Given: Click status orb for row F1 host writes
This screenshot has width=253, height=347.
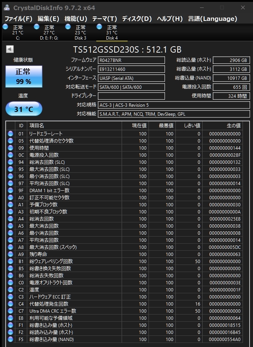Looking at the screenshot, I should (x=10, y=325).
